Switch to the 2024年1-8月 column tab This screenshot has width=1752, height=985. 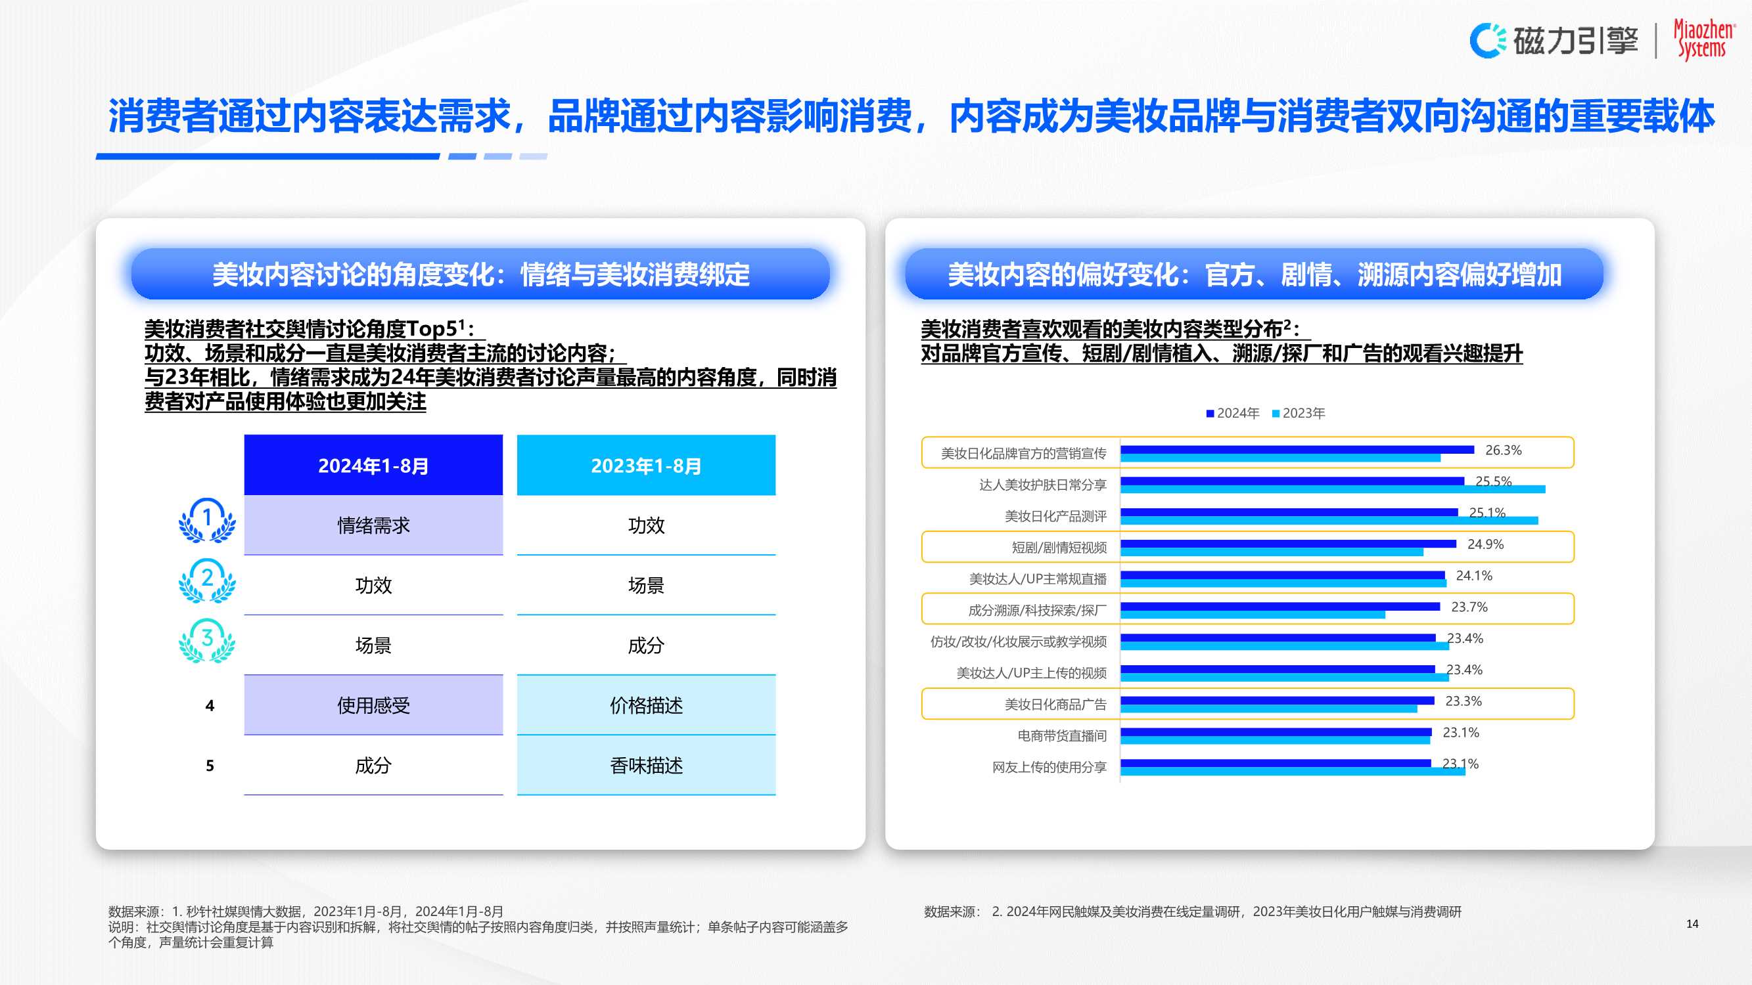point(372,466)
